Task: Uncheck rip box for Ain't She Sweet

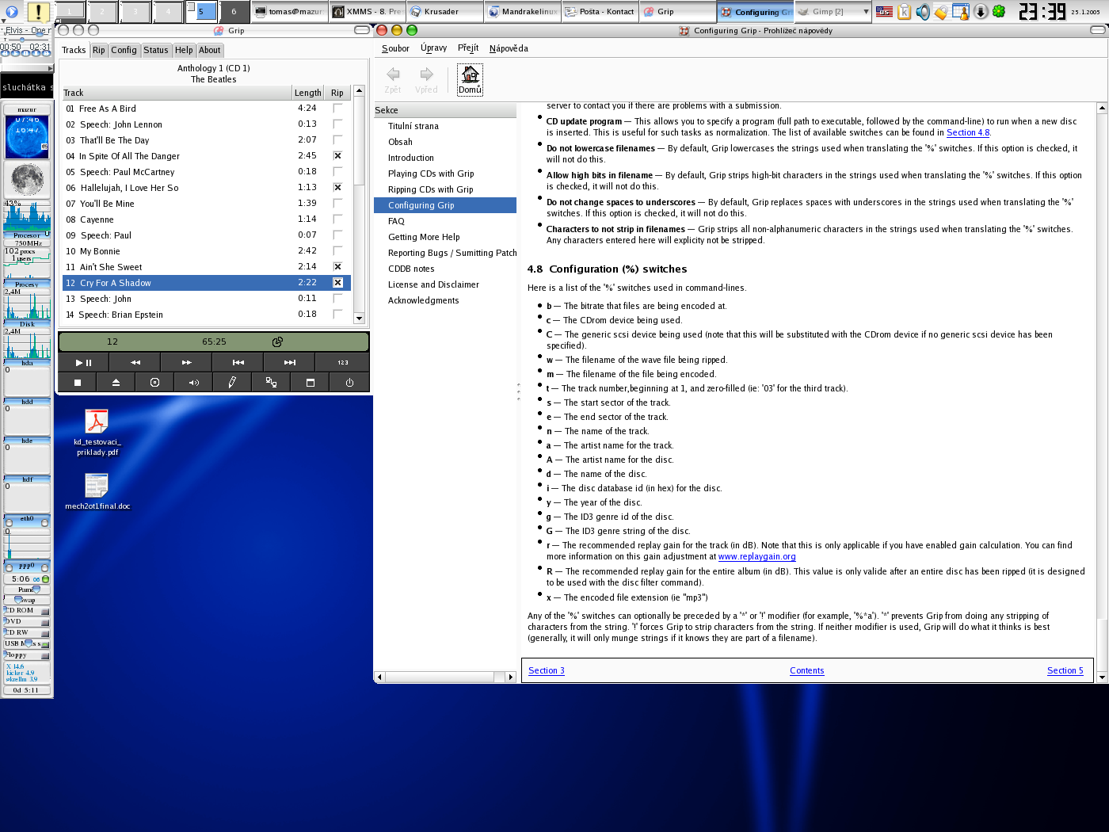Action: [x=337, y=267]
